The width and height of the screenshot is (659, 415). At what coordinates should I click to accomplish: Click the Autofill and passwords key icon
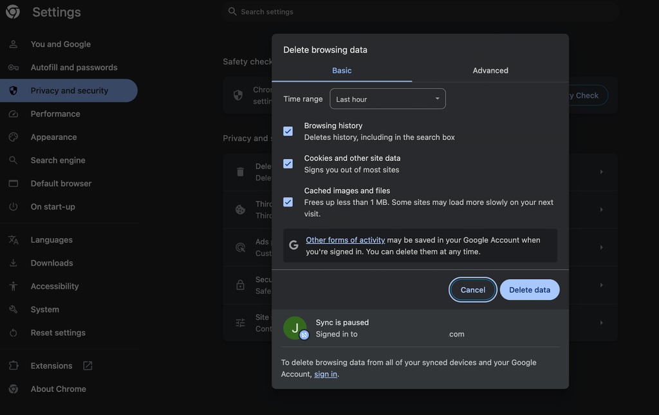pos(14,67)
